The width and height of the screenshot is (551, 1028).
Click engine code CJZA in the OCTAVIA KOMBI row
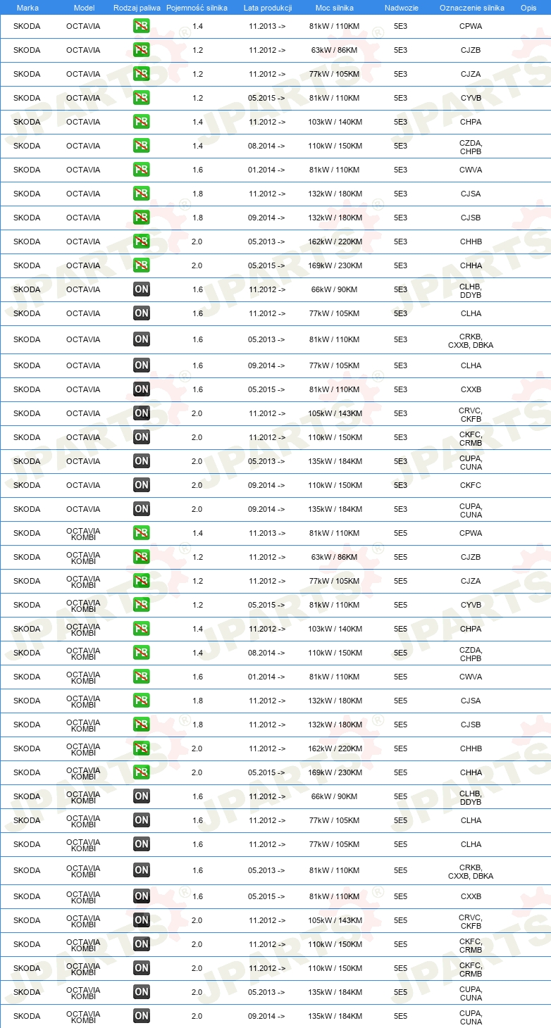pyautogui.click(x=471, y=581)
